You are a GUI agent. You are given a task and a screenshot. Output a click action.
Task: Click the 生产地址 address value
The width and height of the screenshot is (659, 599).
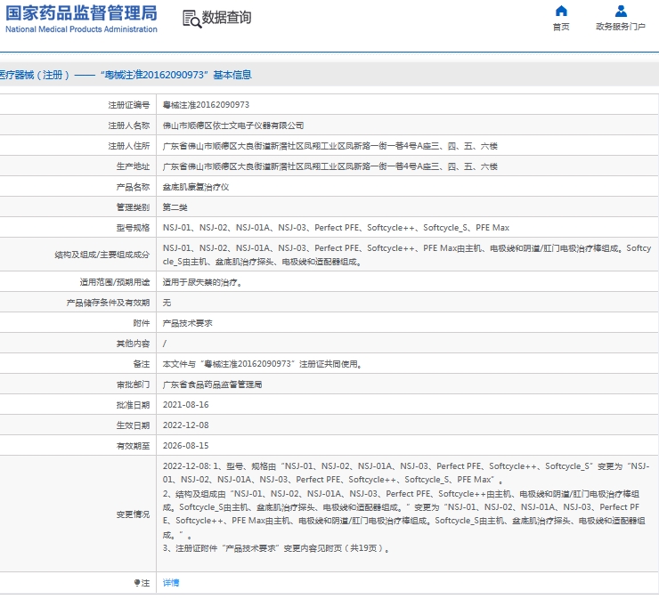(329, 166)
